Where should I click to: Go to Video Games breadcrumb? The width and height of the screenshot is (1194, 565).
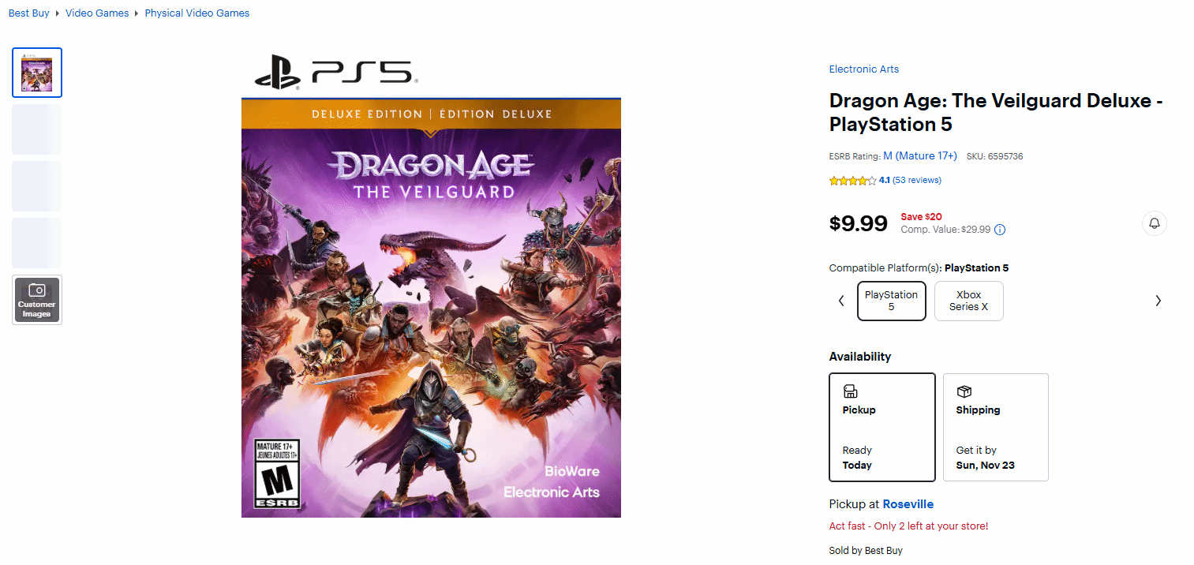97,13
